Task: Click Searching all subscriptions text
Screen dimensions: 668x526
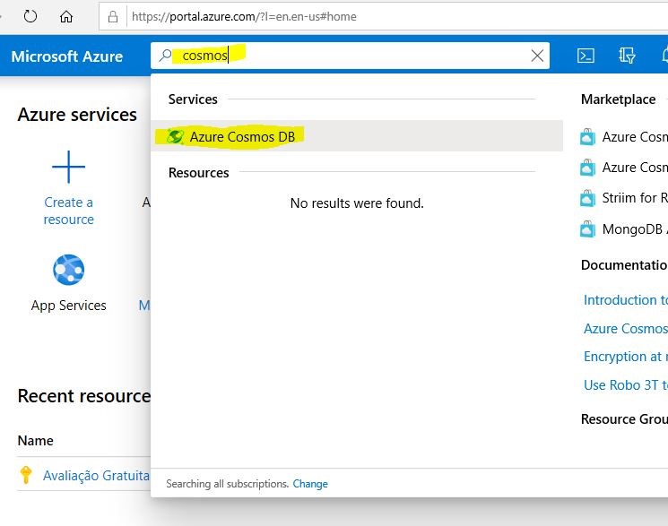Action: [228, 484]
